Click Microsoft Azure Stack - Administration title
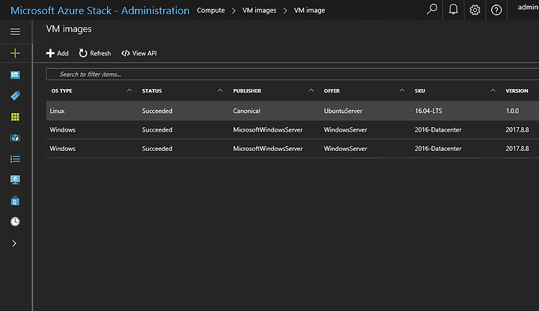539x311 pixels. click(x=100, y=10)
